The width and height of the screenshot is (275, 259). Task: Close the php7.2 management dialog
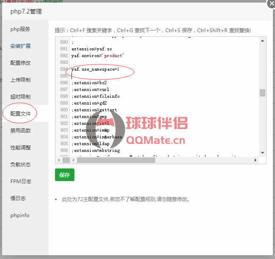tap(271, 3)
